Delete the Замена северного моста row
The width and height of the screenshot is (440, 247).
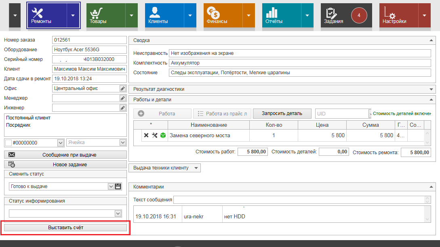point(146,136)
